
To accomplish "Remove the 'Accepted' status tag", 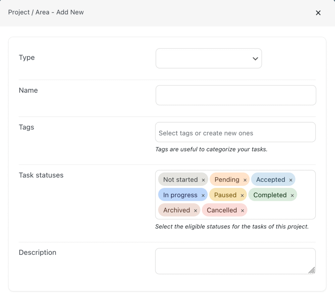I will [x=291, y=180].
